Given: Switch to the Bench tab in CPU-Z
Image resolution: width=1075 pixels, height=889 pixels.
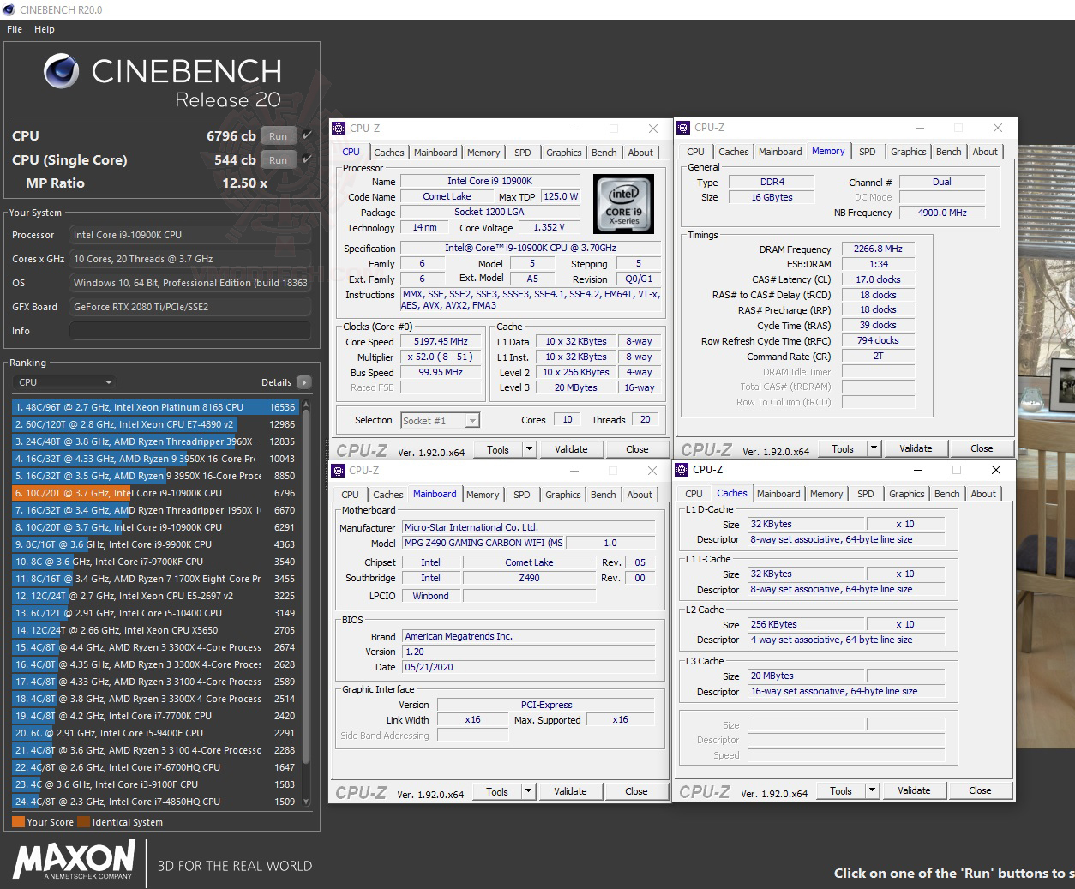Looking at the screenshot, I should [x=604, y=152].
